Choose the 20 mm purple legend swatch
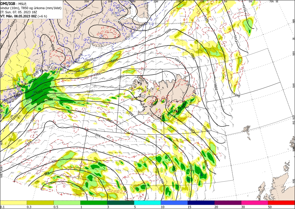The image size is (295, 209). click(228, 203)
